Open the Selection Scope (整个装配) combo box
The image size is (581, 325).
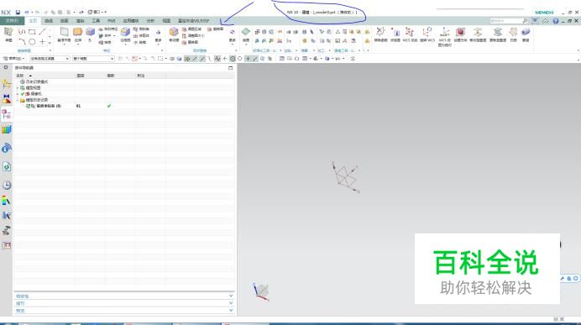click(93, 59)
